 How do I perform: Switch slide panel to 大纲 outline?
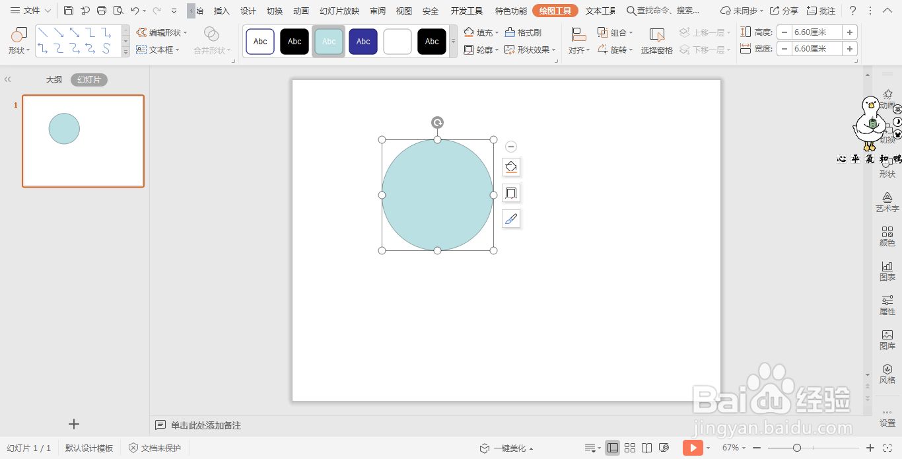click(53, 80)
